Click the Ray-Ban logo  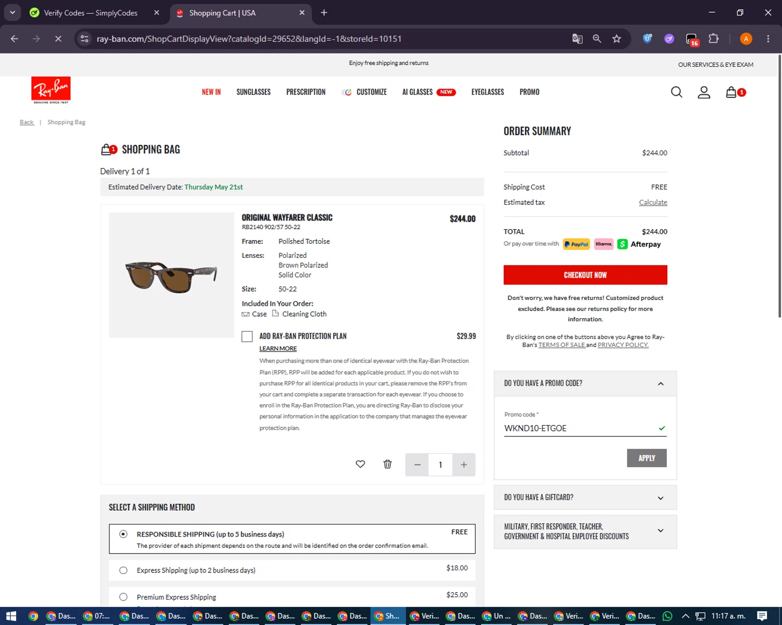[51, 90]
